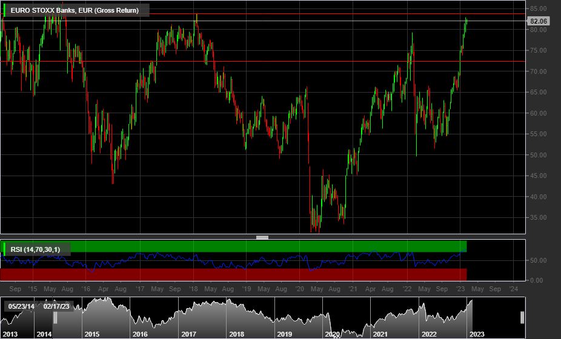Click the green marker beside EURO STOXX Banks title

tap(5, 10)
